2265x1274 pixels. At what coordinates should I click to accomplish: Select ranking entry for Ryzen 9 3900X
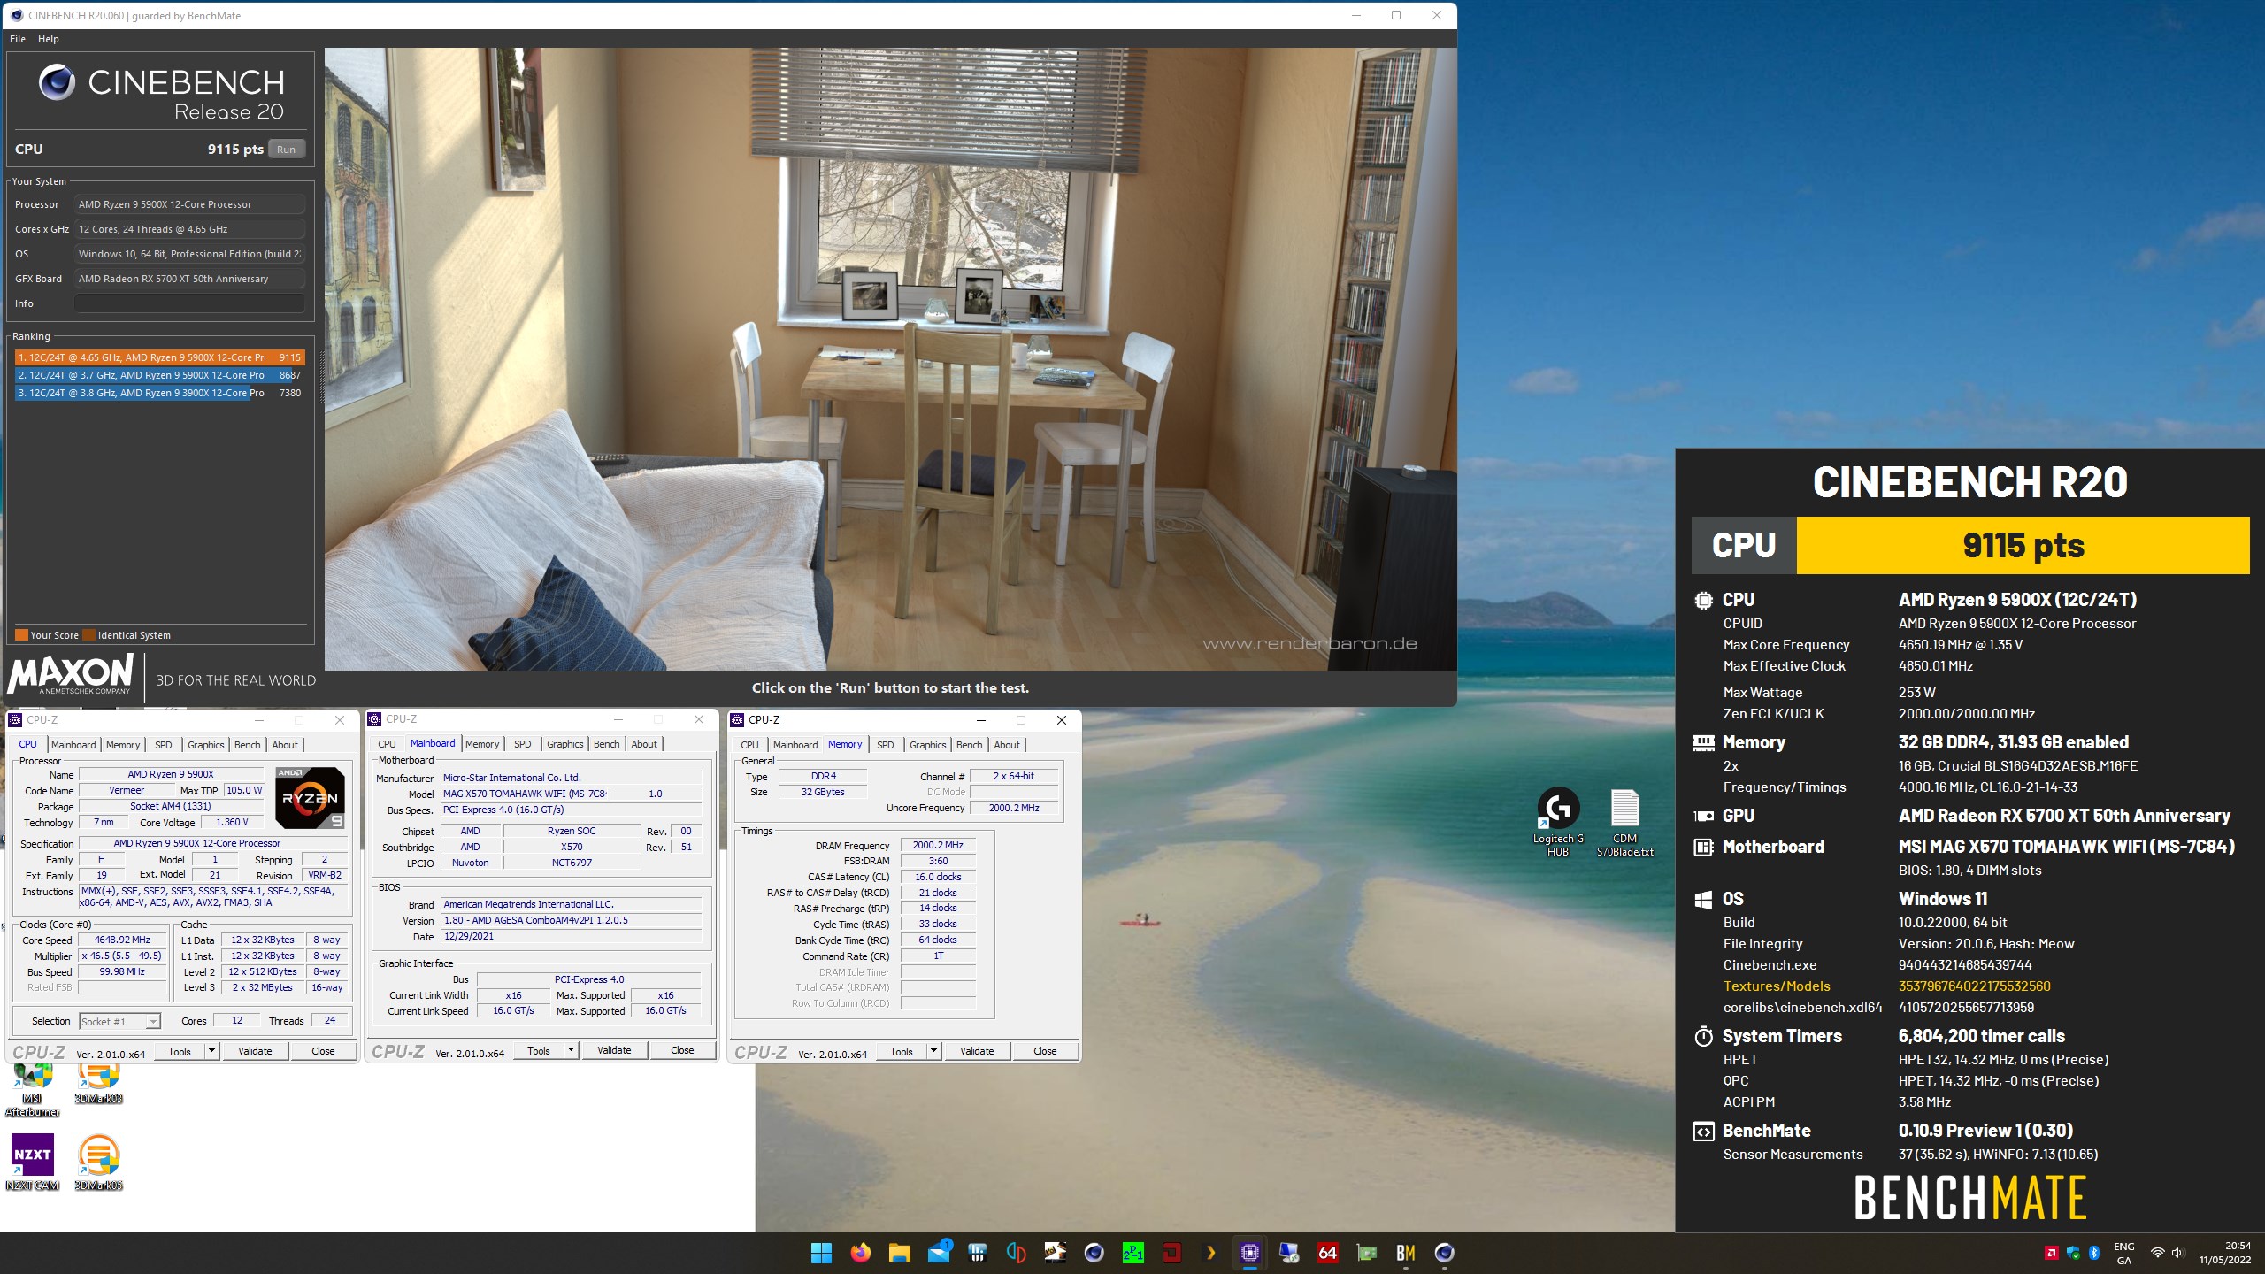point(159,393)
